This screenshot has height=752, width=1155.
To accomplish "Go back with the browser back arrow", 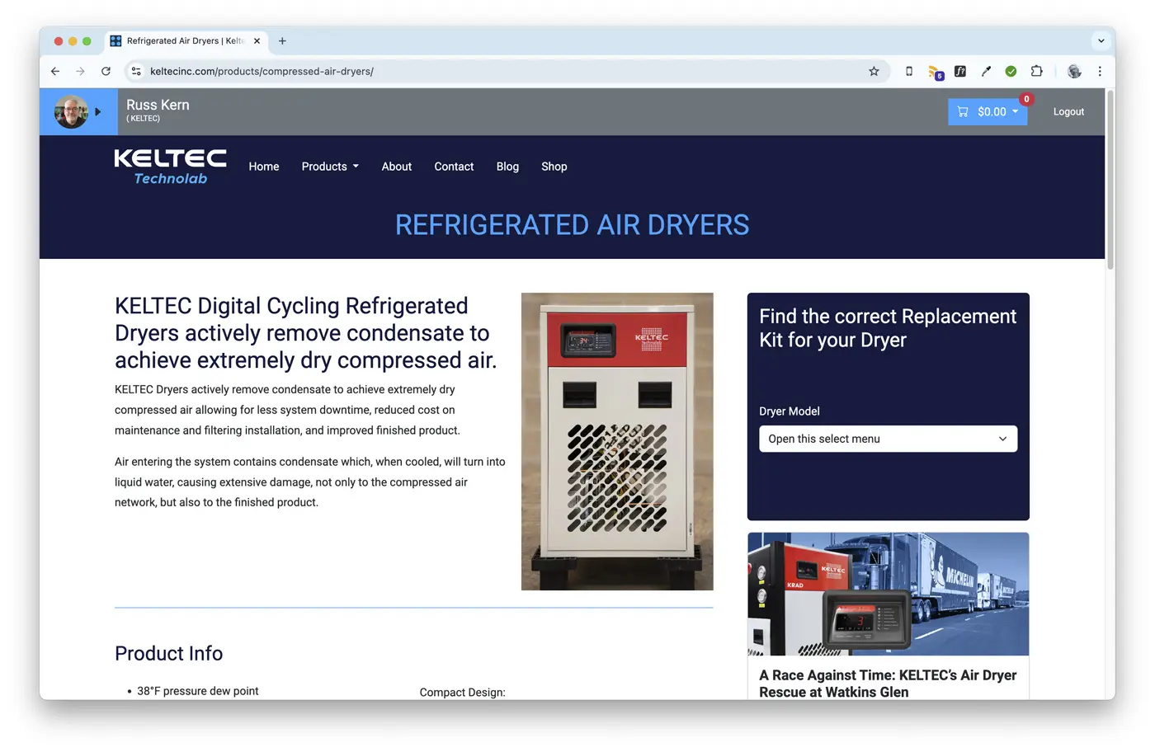I will (55, 72).
